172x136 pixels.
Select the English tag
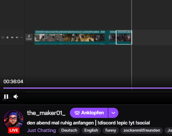pos(91,131)
